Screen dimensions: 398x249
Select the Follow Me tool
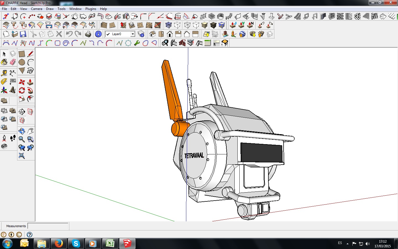pyautogui.click(x=30, y=90)
